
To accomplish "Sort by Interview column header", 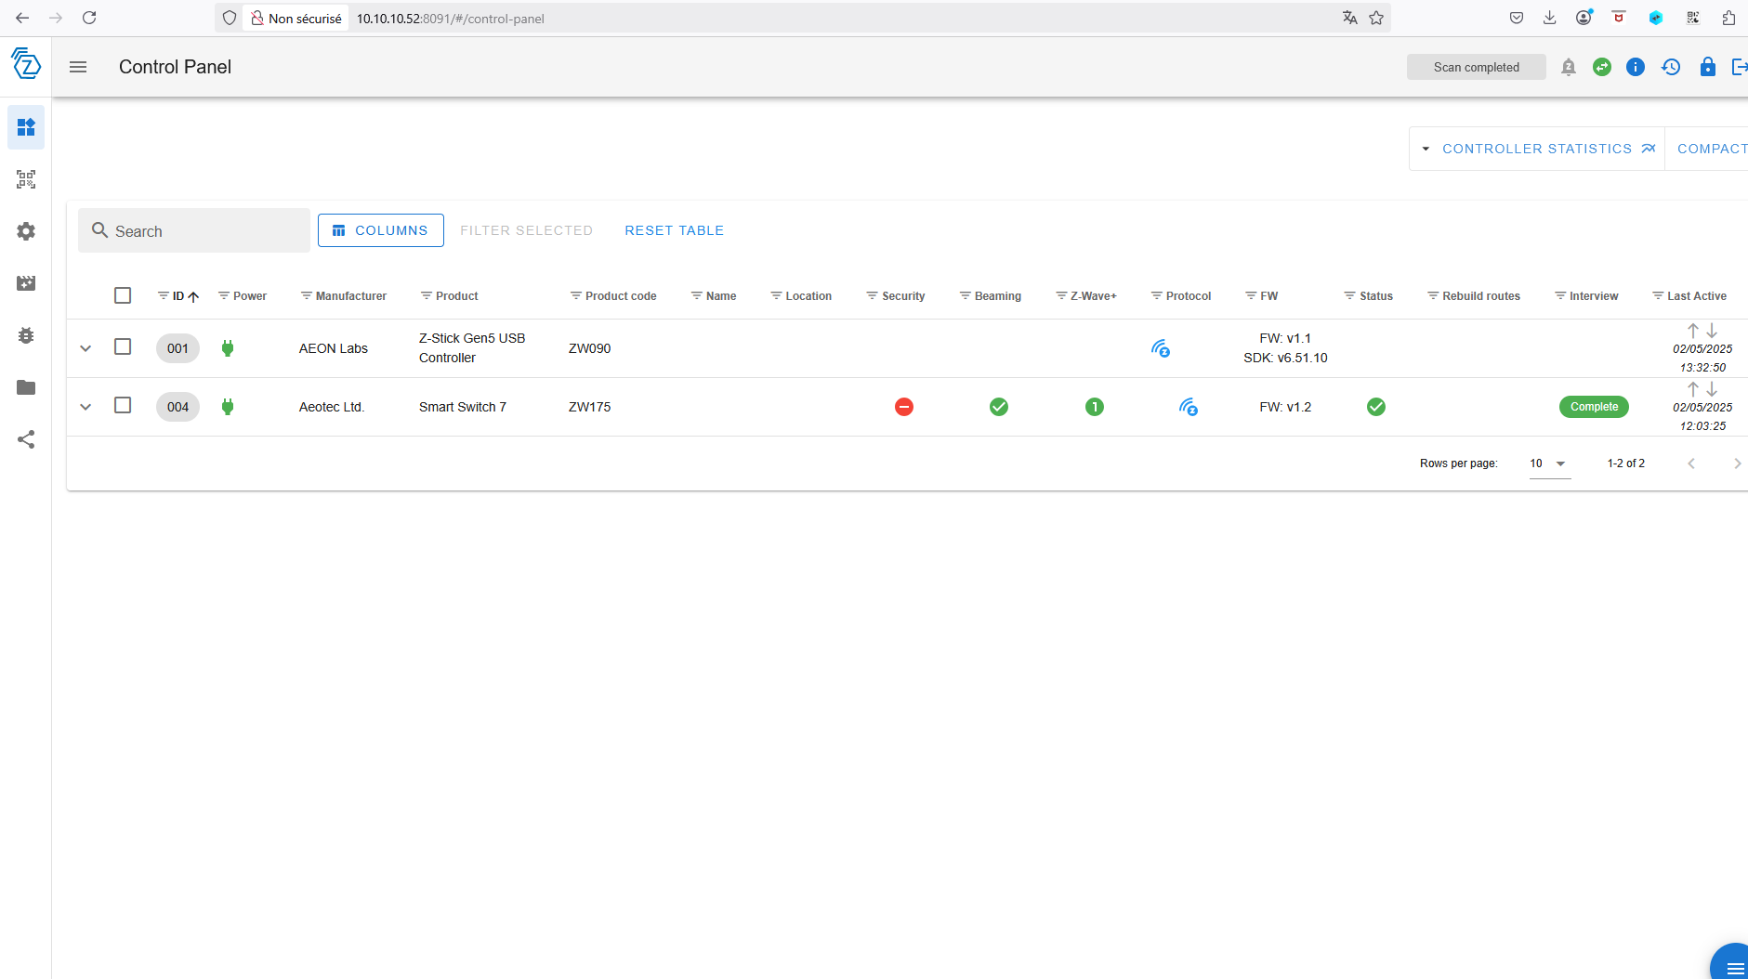I will coord(1594,296).
